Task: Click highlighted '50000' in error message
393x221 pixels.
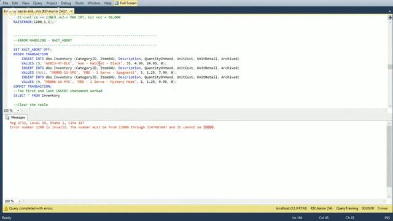Action: pos(208,127)
